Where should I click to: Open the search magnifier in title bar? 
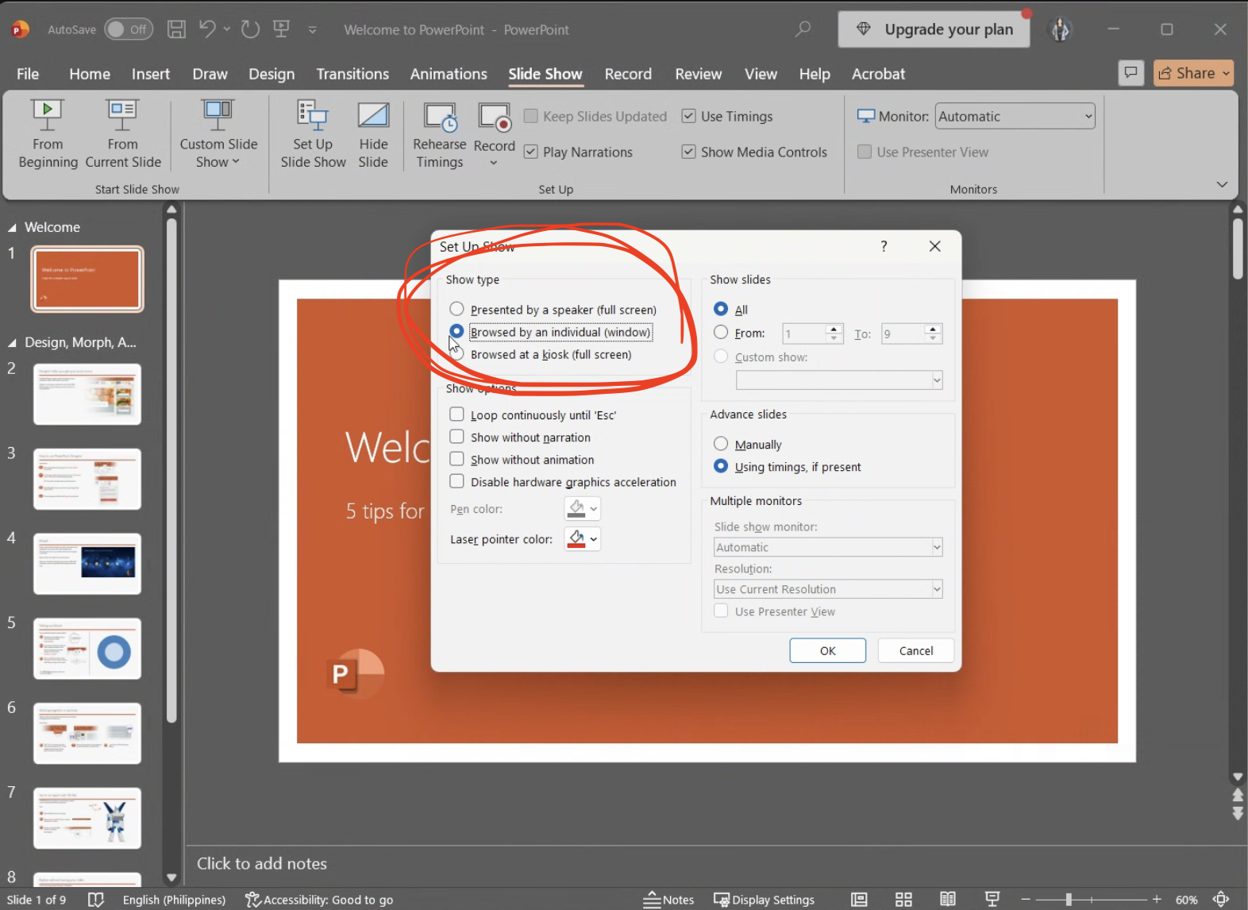(x=803, y=29)
